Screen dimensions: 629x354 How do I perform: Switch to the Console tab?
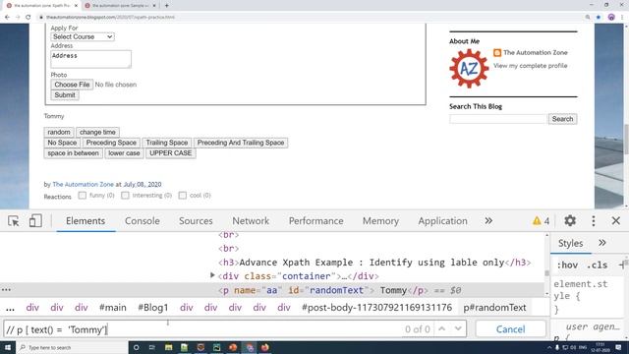142,220
